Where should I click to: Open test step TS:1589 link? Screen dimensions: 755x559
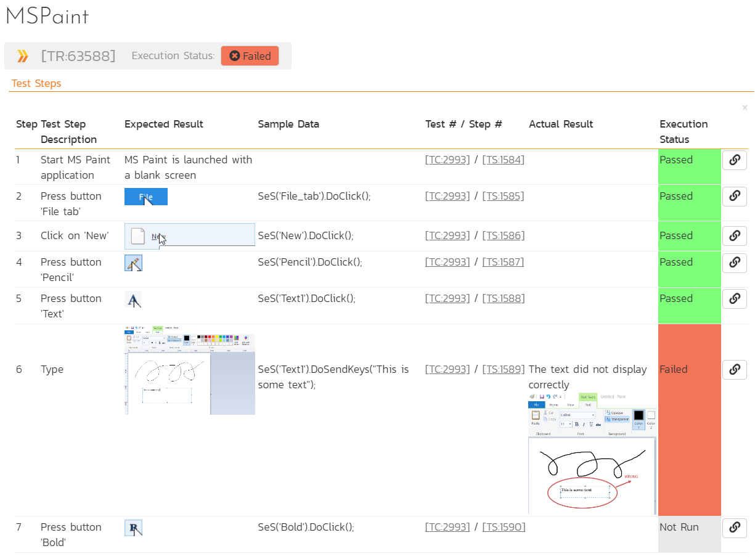coord(504,370)
